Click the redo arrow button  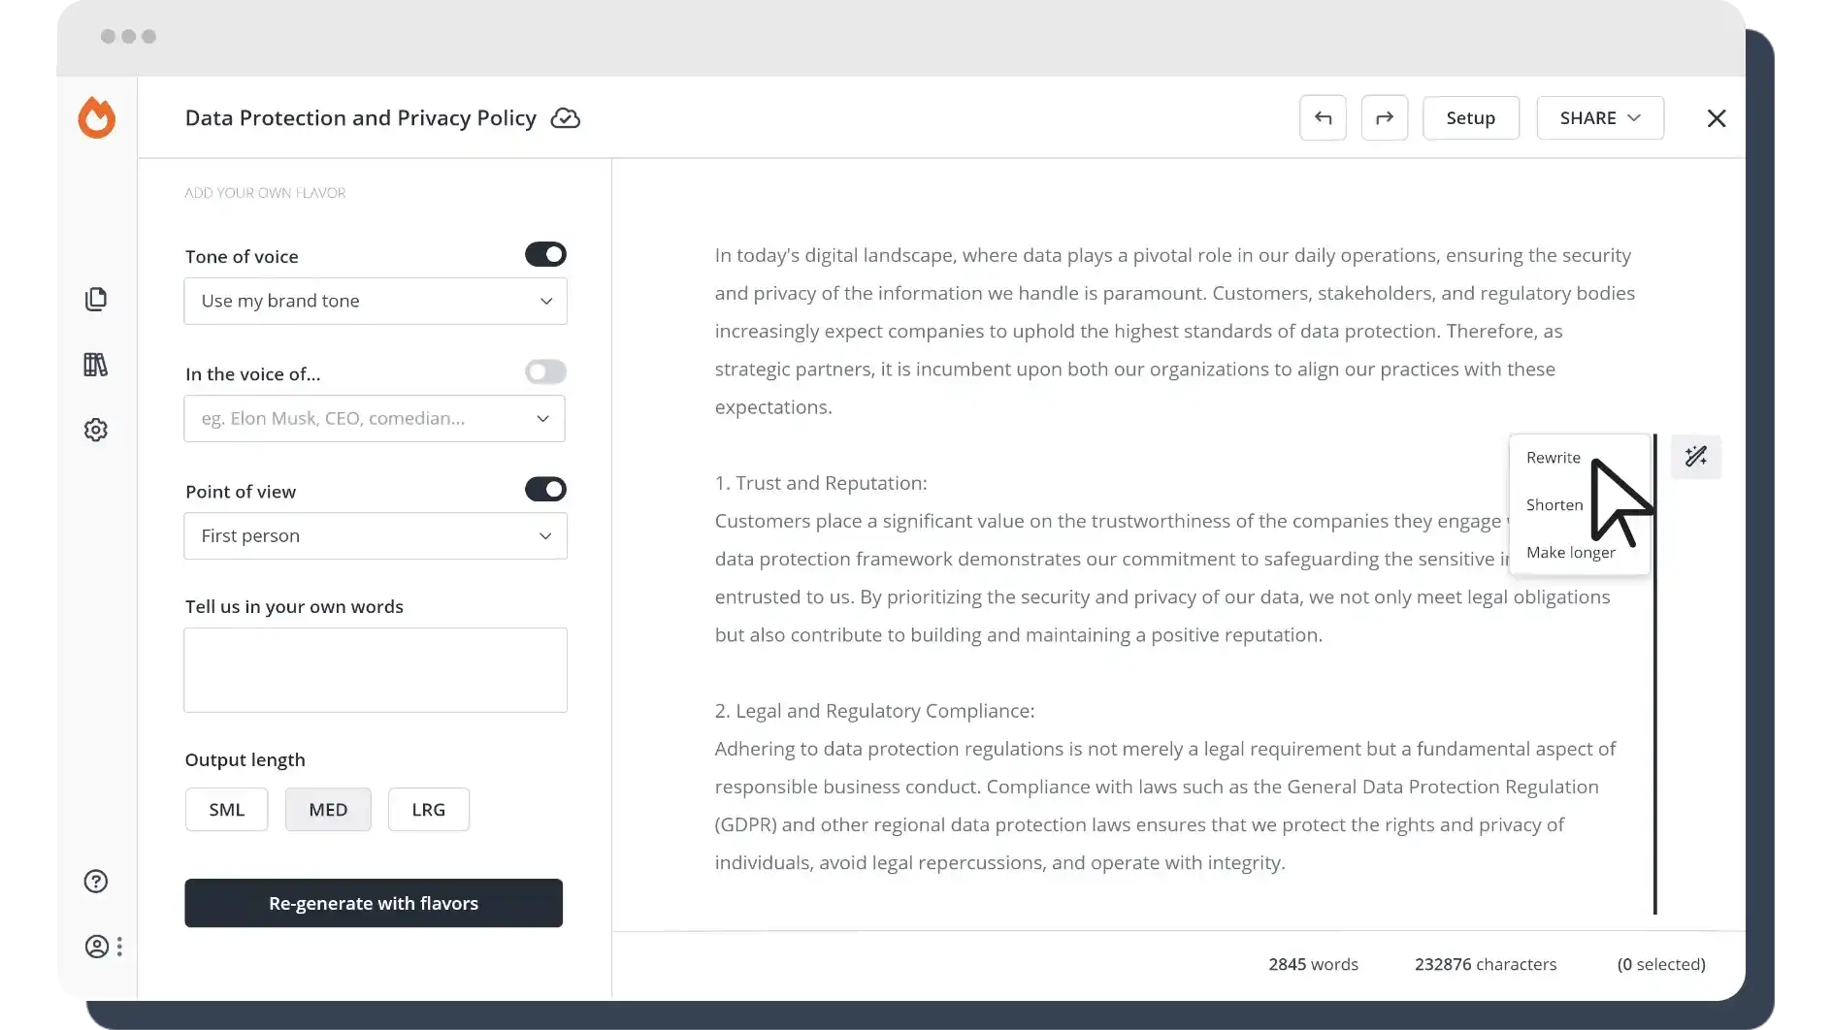(1385, 118)
